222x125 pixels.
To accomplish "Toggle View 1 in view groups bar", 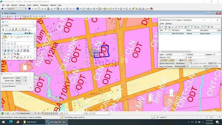I will point(42,113).
